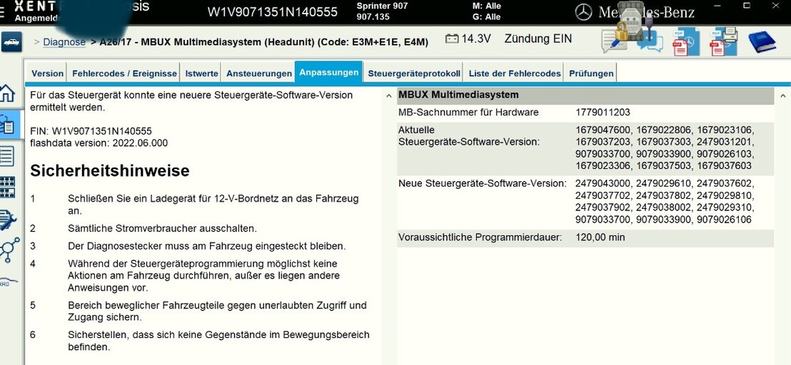This screenshot has width=791, height=365.
Task: Click the 14.3V voltage reading
Action: (475, 38)
